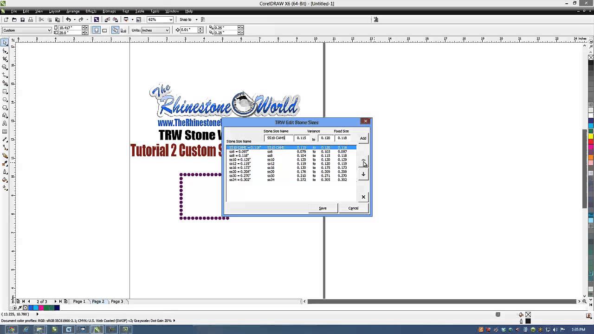The image size is (594, 334).
Task: Select the Basic Shapes tool in toolbox
Action: tap(5, 116)
